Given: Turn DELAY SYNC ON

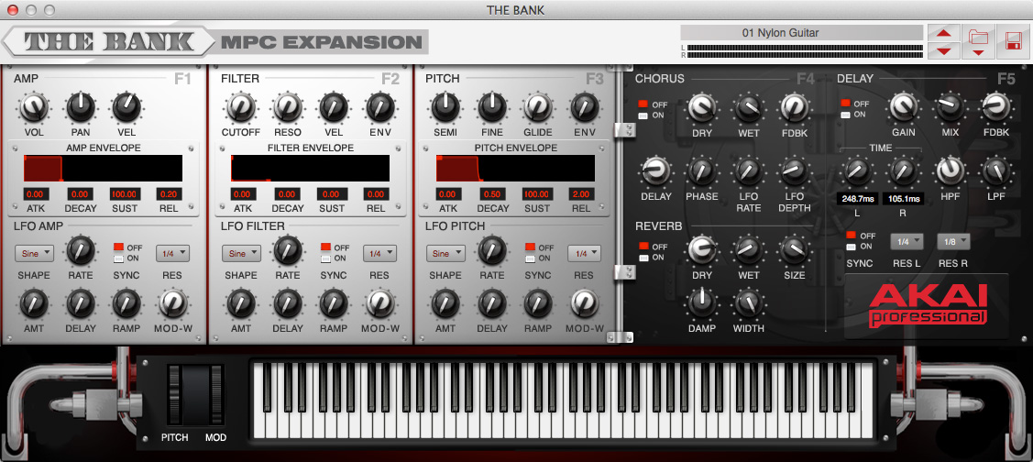Looking at the screenshot, I should coord(852,247).
